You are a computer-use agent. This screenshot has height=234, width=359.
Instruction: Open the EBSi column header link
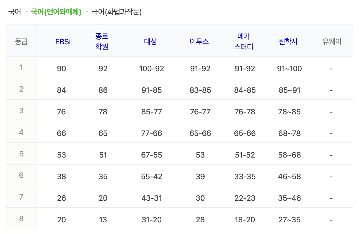63,41
